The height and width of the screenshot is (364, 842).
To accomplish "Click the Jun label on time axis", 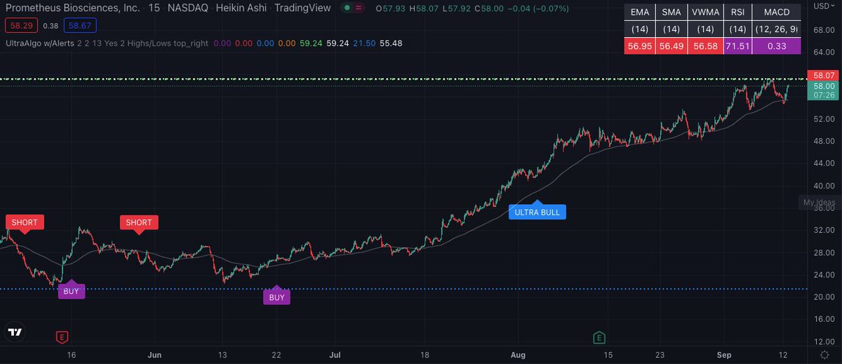I will coord(155,356).
